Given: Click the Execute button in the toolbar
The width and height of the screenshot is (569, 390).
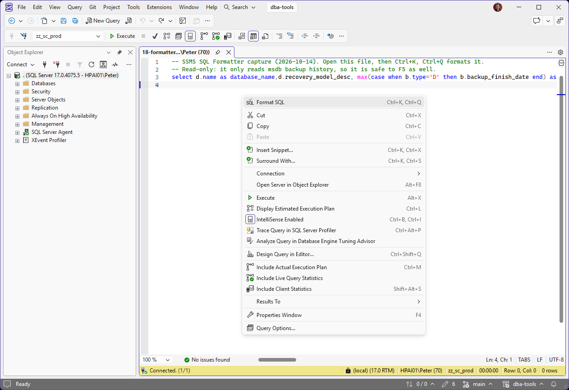Looking at the screenshot, I should click(x=122, y=36).
